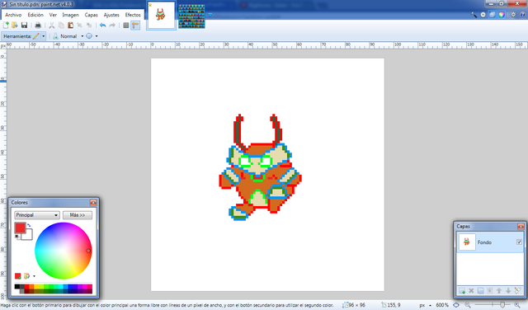Toggle the History window clock icon
This screenshot has height=310, width=528.
(x=483, y=15)
